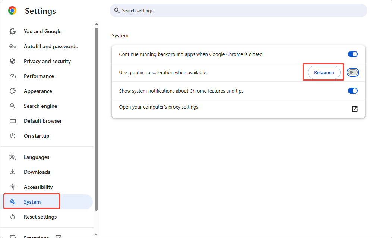Click the Performance speedometer icon
This screenshot has height=238, width=392.
point(12,76)
